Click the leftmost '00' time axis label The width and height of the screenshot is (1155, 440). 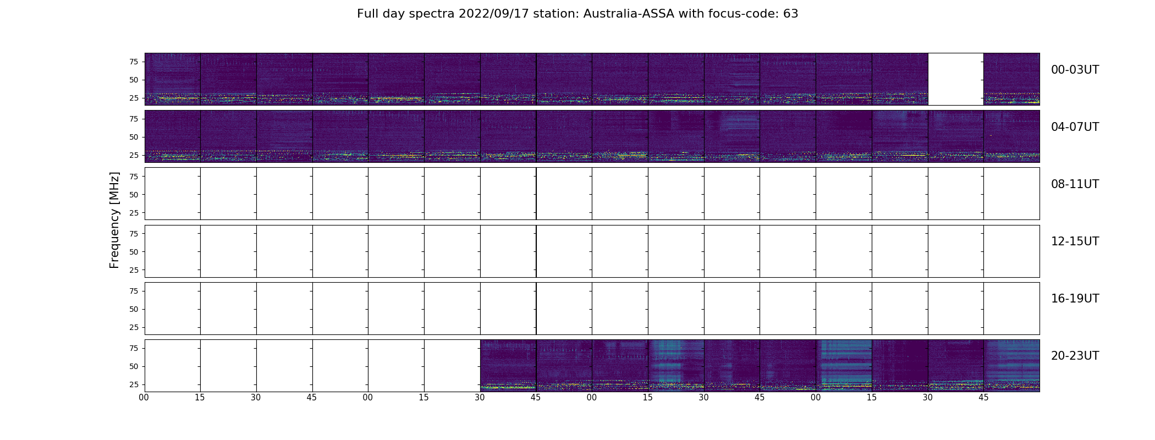[x=144, y=398]
